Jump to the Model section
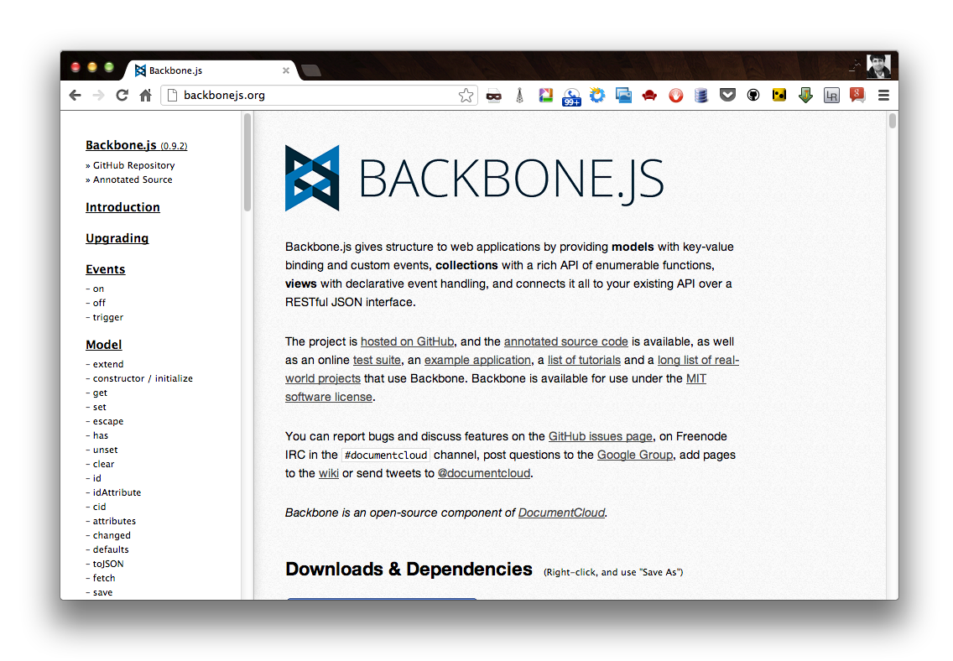This screenshot has height=661, width=953. point(104,345)
